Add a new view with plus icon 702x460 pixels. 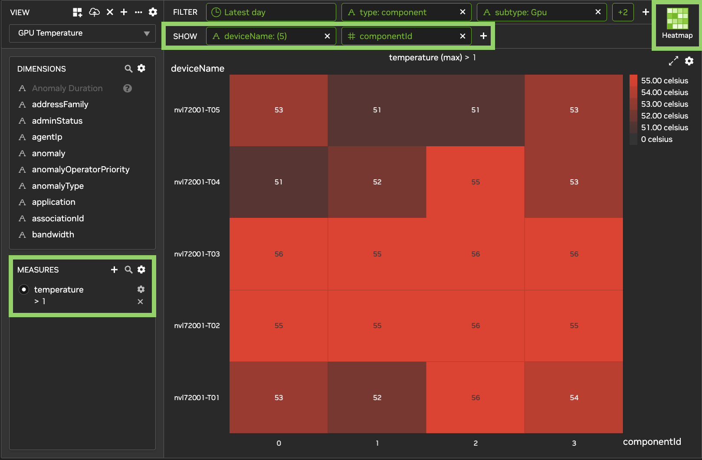tap(124, 12)
